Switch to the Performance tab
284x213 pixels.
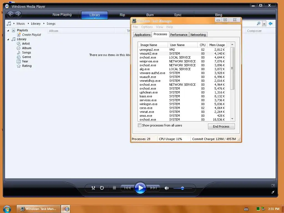pos(179,35)
